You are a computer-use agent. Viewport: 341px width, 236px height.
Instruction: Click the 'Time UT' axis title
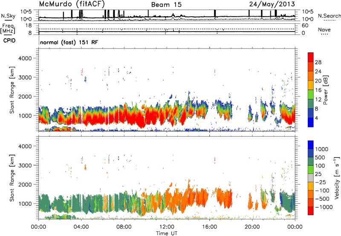(167, 233)
